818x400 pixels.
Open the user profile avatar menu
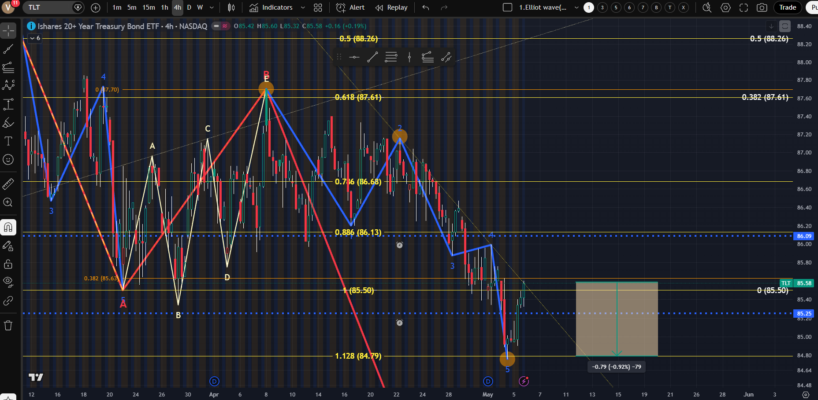tap(8, 7)
